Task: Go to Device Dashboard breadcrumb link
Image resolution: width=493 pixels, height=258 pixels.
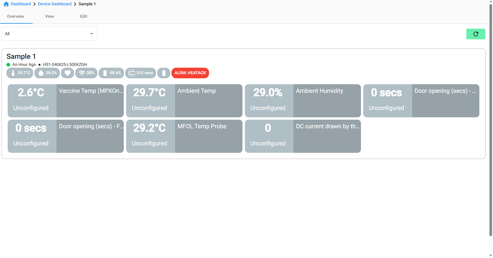Action: (55, 4)
